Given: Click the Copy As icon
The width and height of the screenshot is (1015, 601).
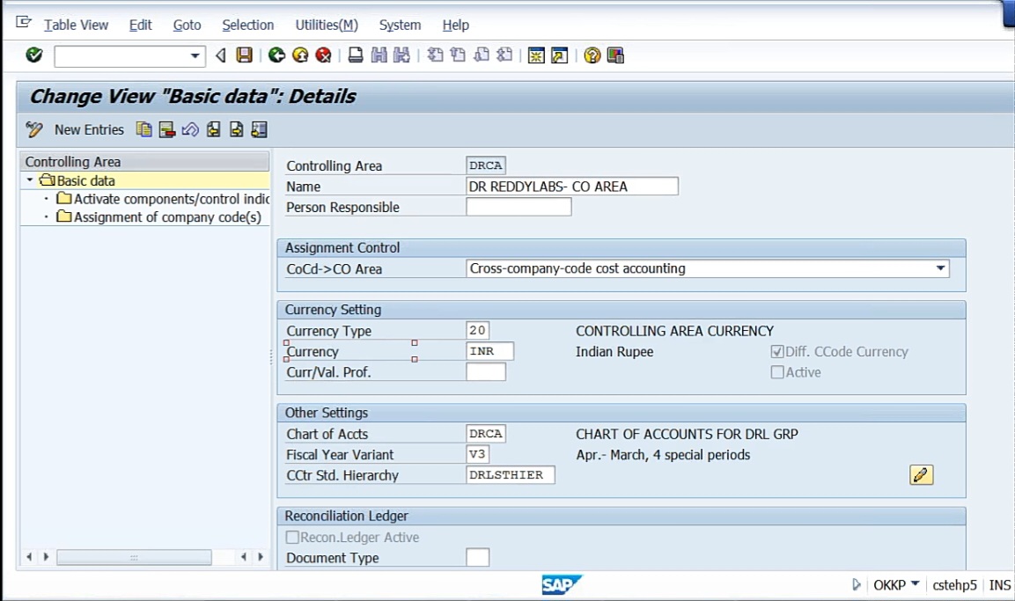Looking at the screenshot, I should pyautogui.click(x=143, y=130).
